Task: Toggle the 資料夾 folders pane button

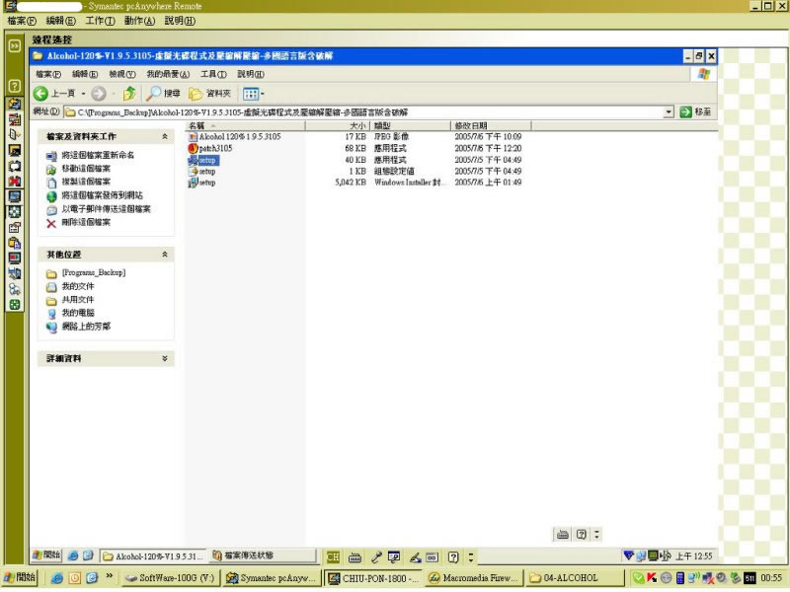Action: point(209,93)
